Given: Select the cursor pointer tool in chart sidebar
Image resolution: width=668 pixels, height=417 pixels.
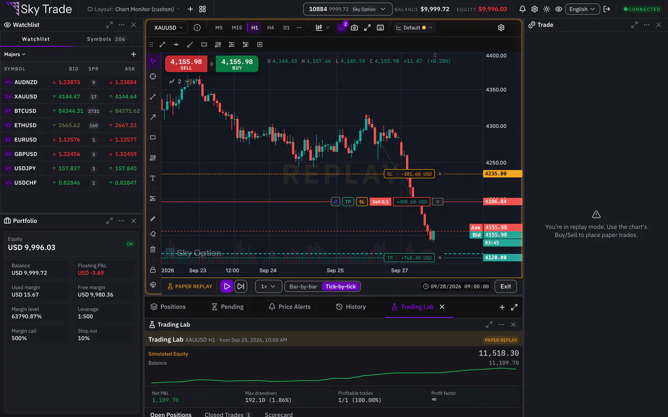Looking at the screenshot, I should click(x=153, y=61).
